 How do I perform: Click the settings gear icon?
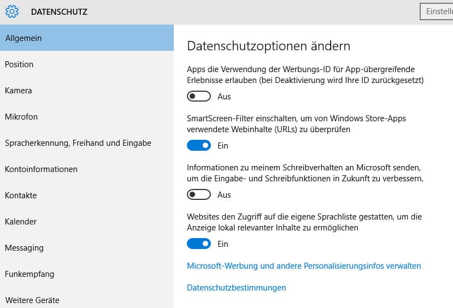point(11,11)
